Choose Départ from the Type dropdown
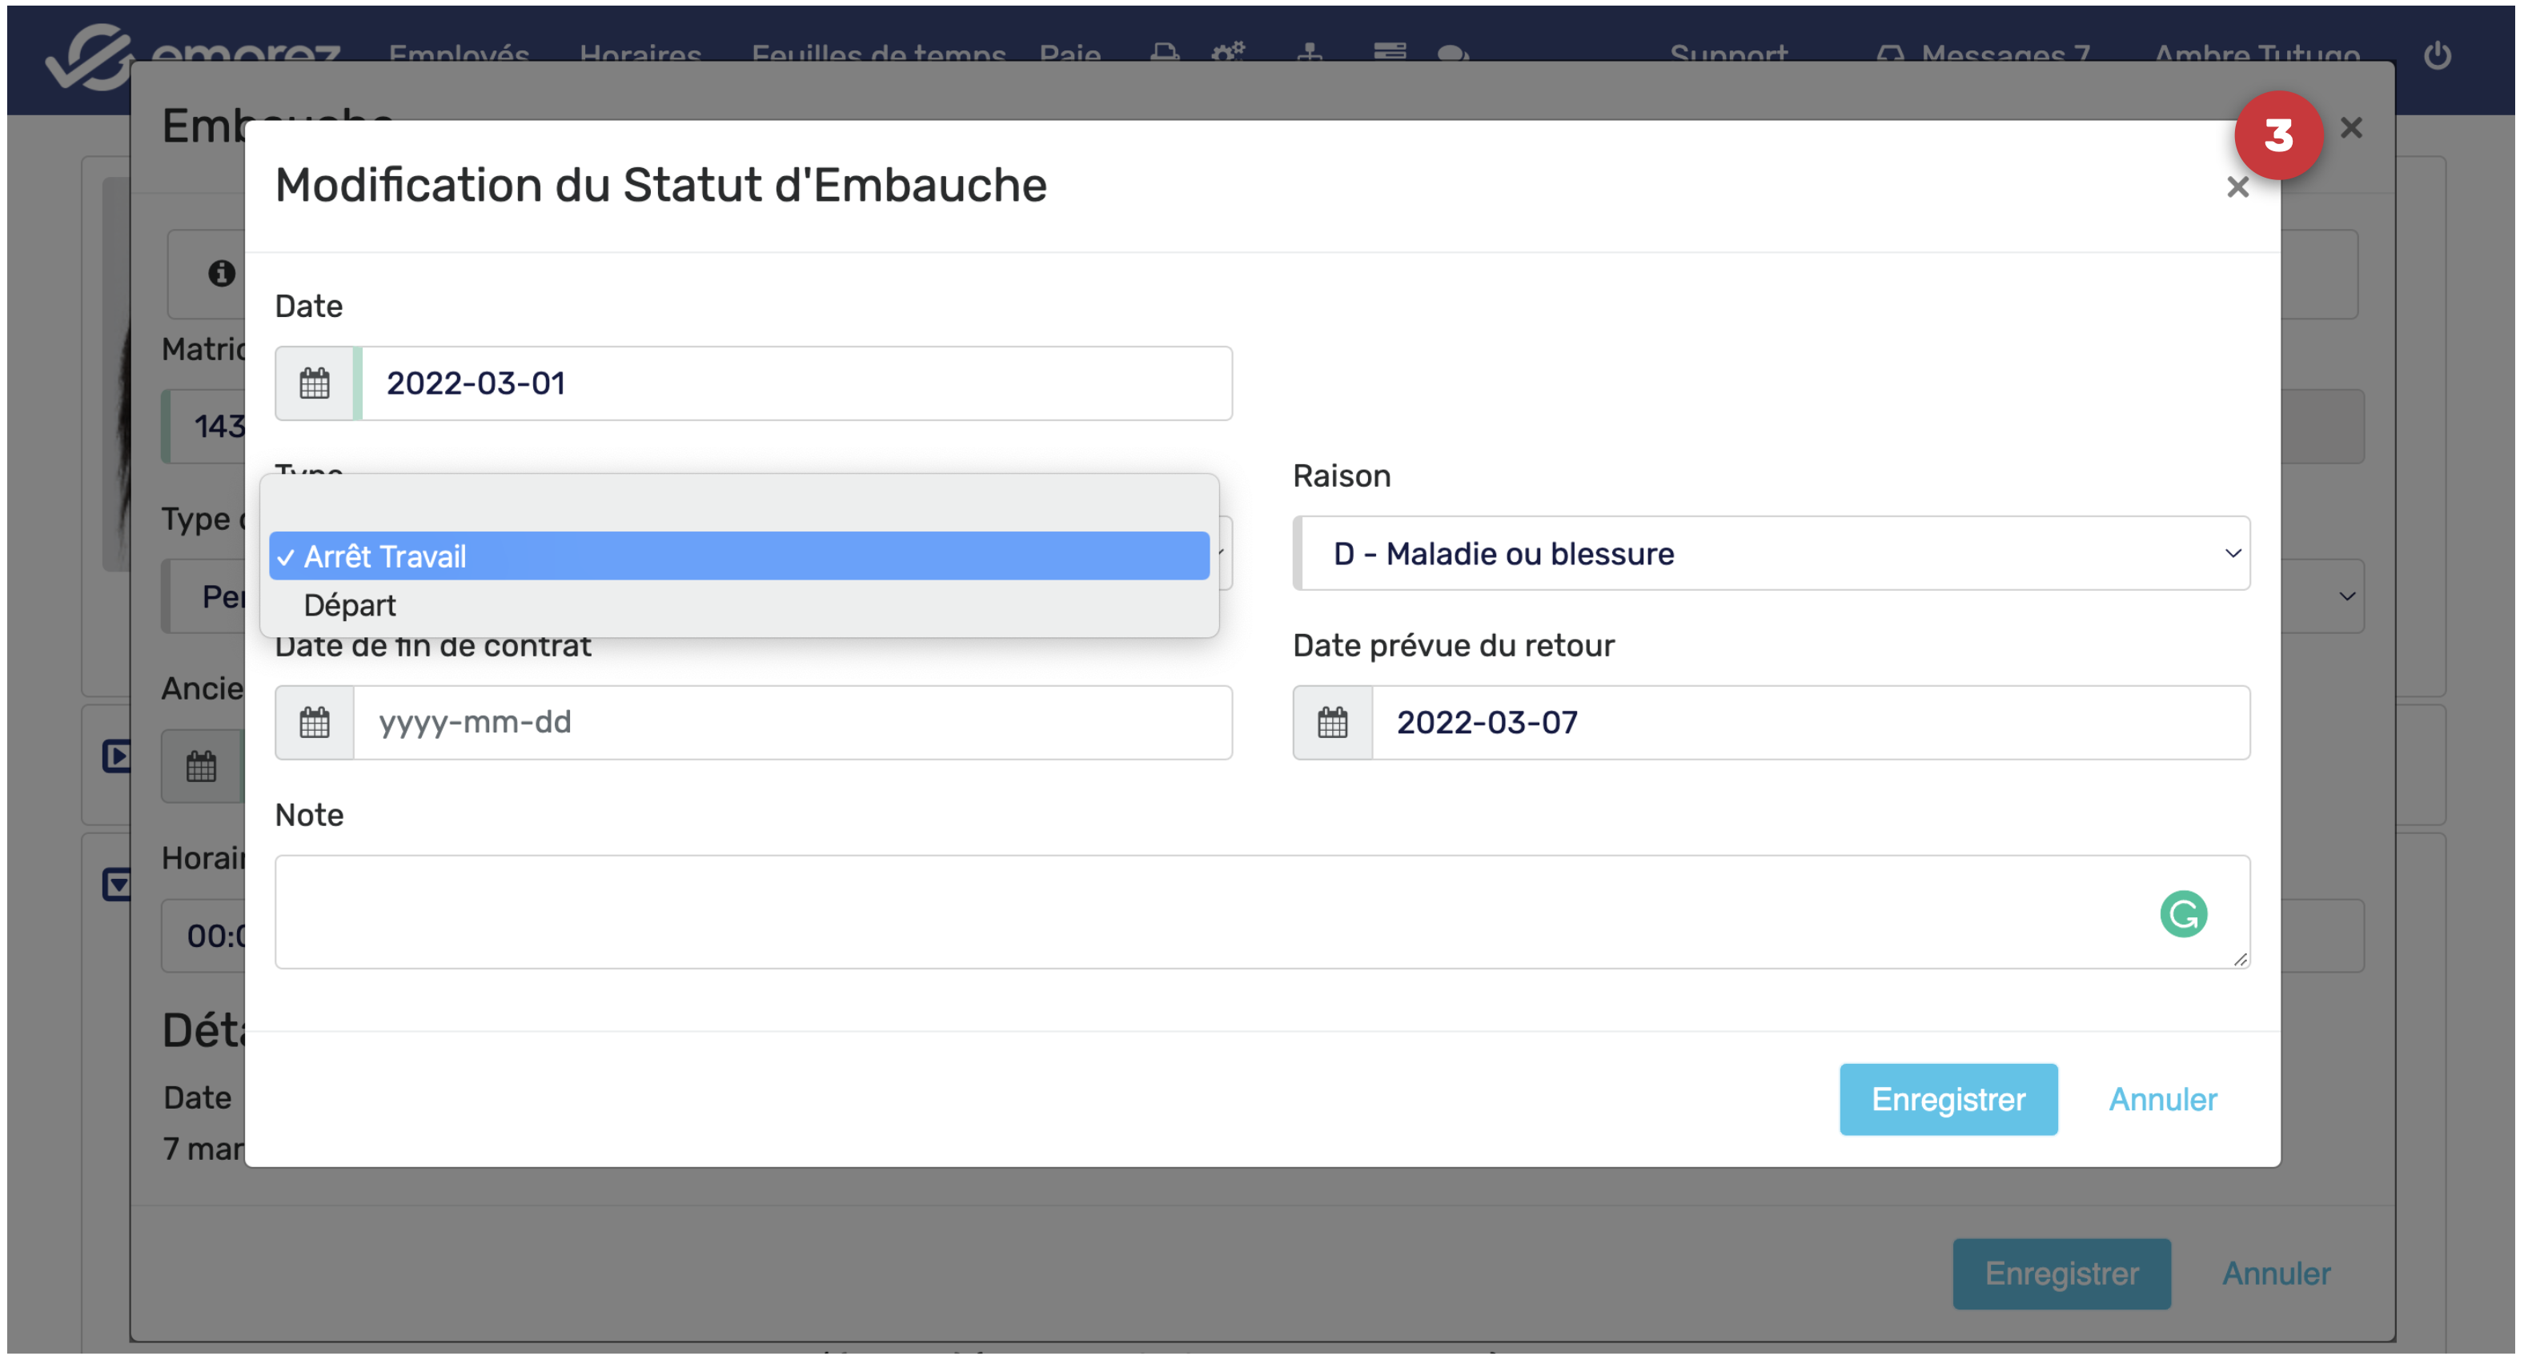 coord(351,605)
